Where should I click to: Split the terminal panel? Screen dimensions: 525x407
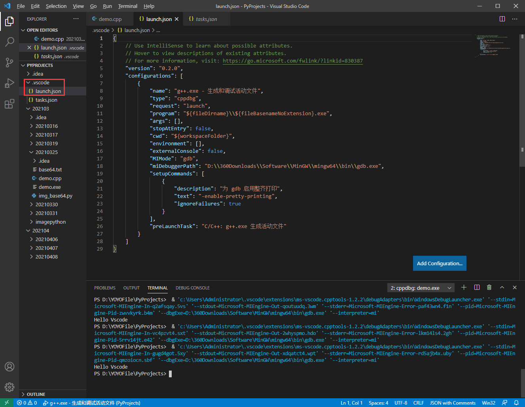pyautogui.click(x=477, y=287)
